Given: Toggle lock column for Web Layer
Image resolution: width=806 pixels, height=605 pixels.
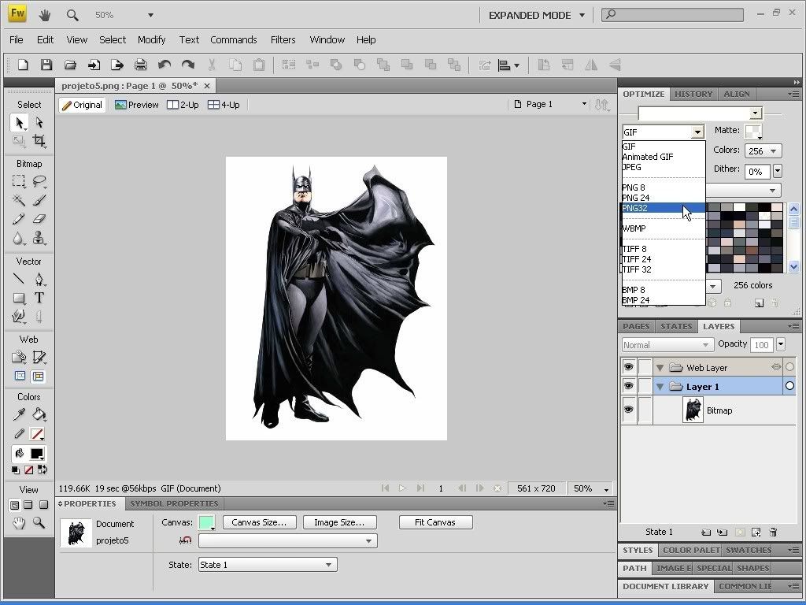Looking at the screenshot, I should [645, 367].
